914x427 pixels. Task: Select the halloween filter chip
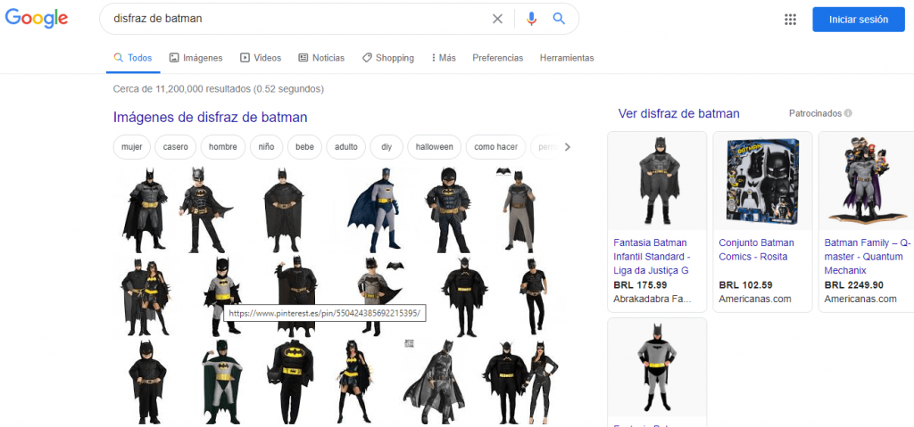434,147
